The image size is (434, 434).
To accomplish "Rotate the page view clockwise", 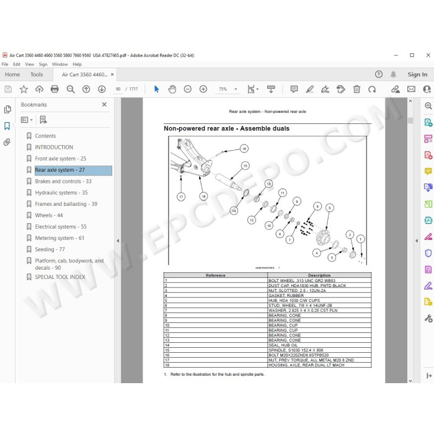I will coord(372,89).
